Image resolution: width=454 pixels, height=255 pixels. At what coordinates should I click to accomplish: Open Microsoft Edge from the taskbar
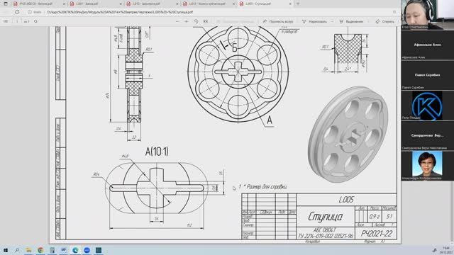pos(75,250)
